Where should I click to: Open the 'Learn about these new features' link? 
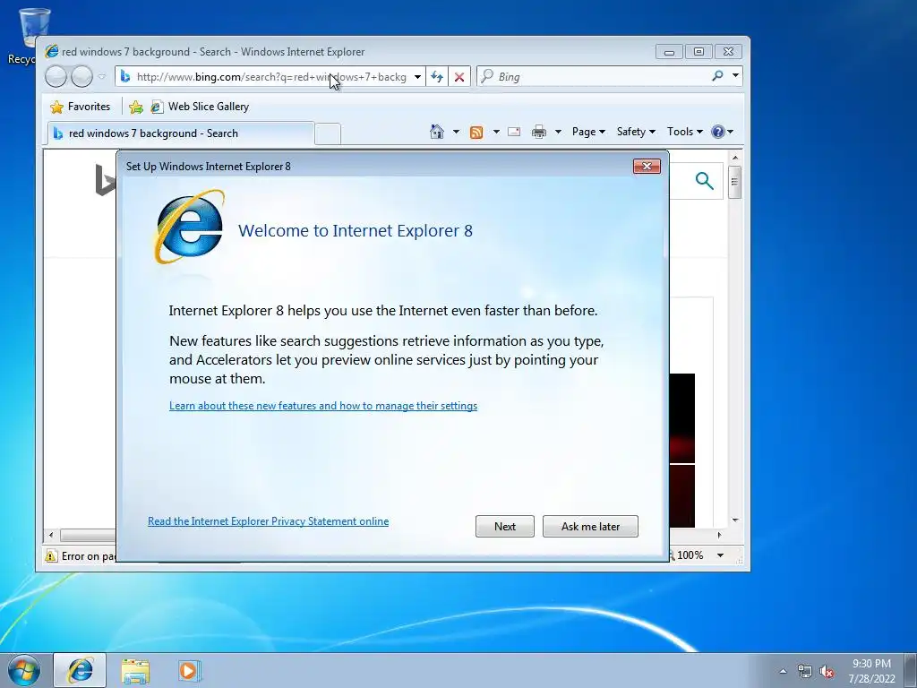(x=323, y=406)
